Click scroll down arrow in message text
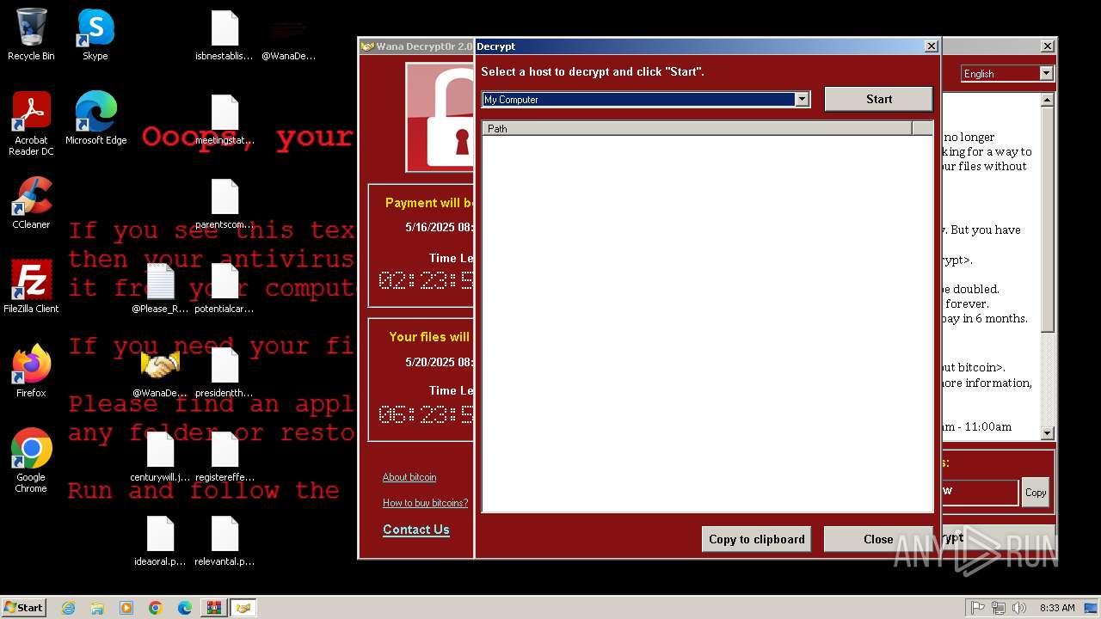 (x=1047, y=433)
